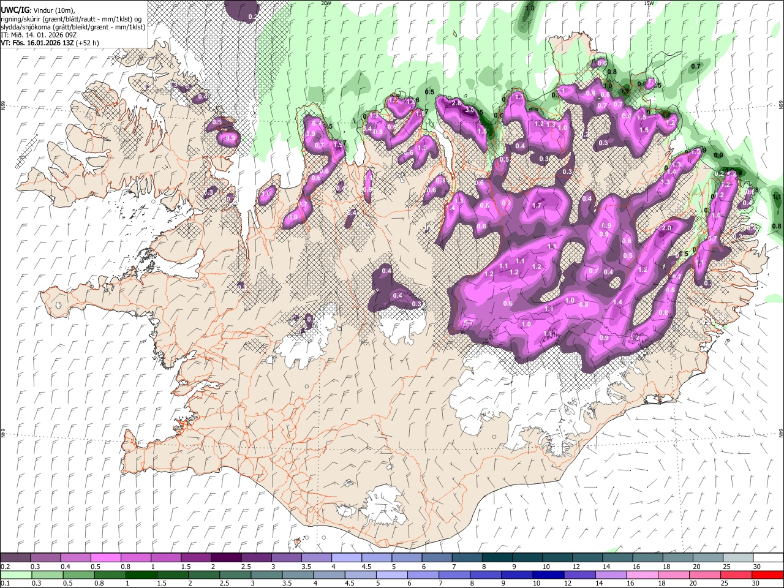Click the '0.4' label in the snow scale

pyautogui.click(x=66, y=567)
